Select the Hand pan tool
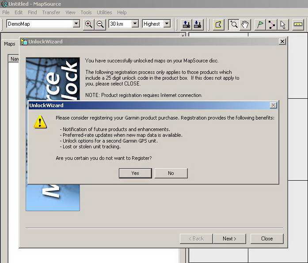Viewport: 308px width, 263px height. pyautogui.click(x=245, y=24)
